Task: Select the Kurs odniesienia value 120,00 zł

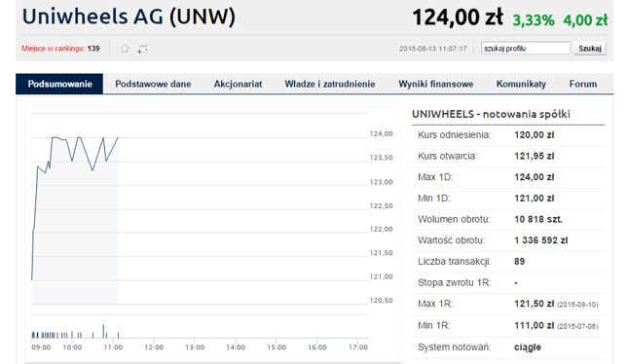Action: [534, 135]
